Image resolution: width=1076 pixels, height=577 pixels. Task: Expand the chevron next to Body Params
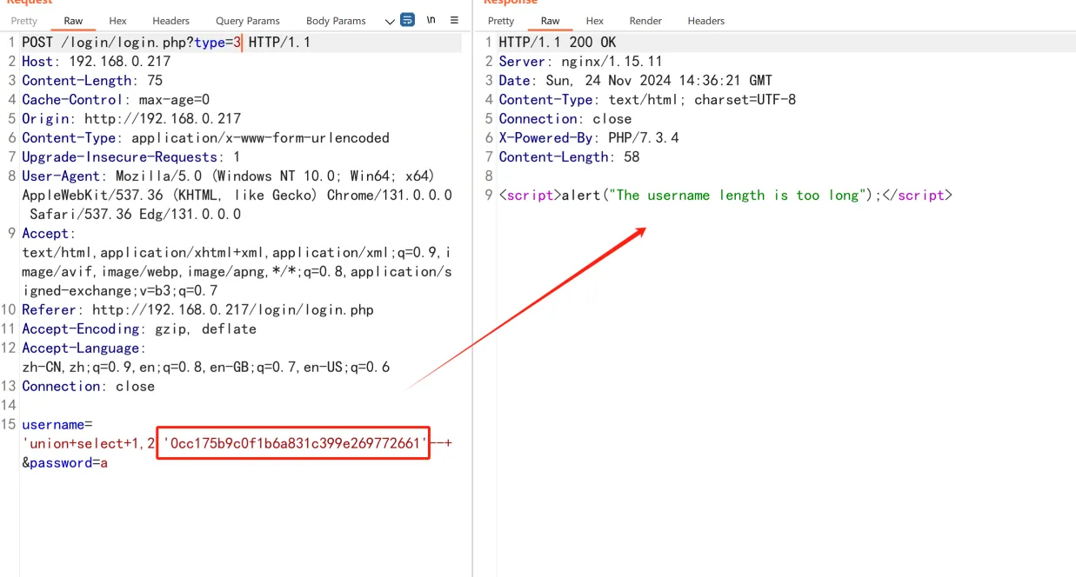(389, 21)
